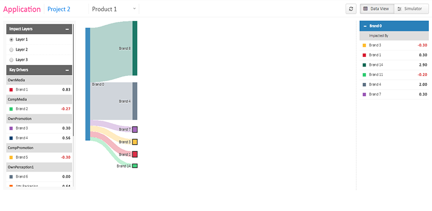432x211 pixels.
Task: Select the Layer 2 radio button
Action: 12,50
